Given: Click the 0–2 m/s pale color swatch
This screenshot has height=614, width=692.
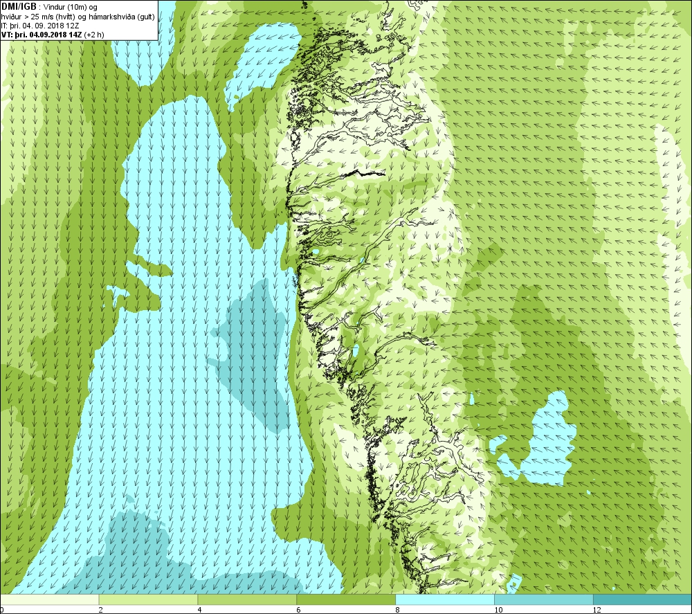Looking at the screenshot, I should tap(49, 599).
